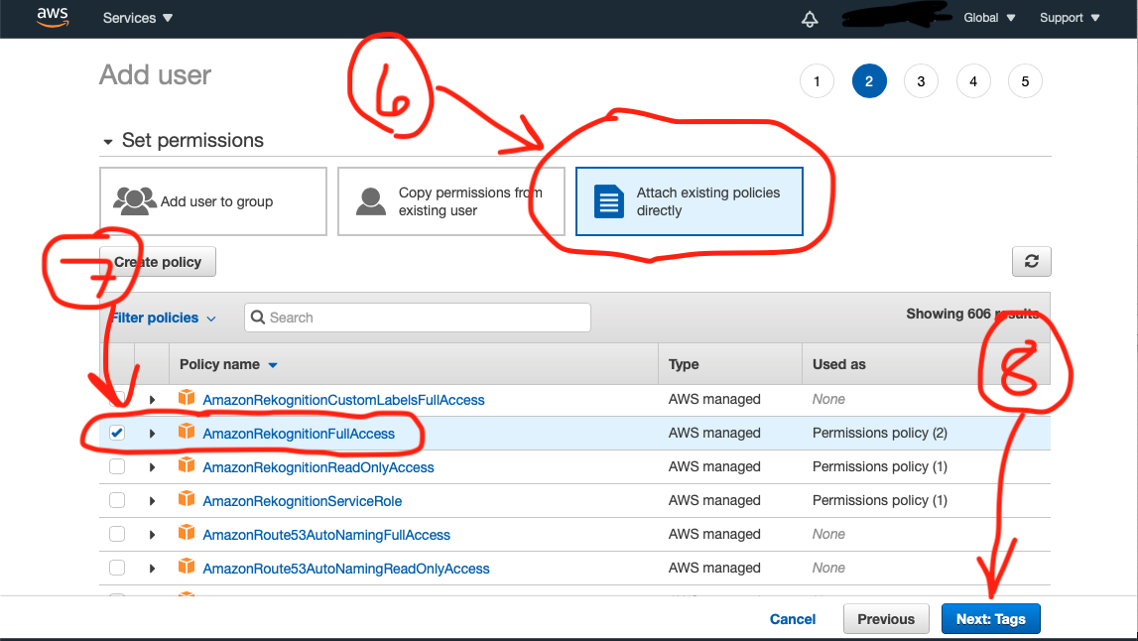Open the Services dropdown menu

137,18
